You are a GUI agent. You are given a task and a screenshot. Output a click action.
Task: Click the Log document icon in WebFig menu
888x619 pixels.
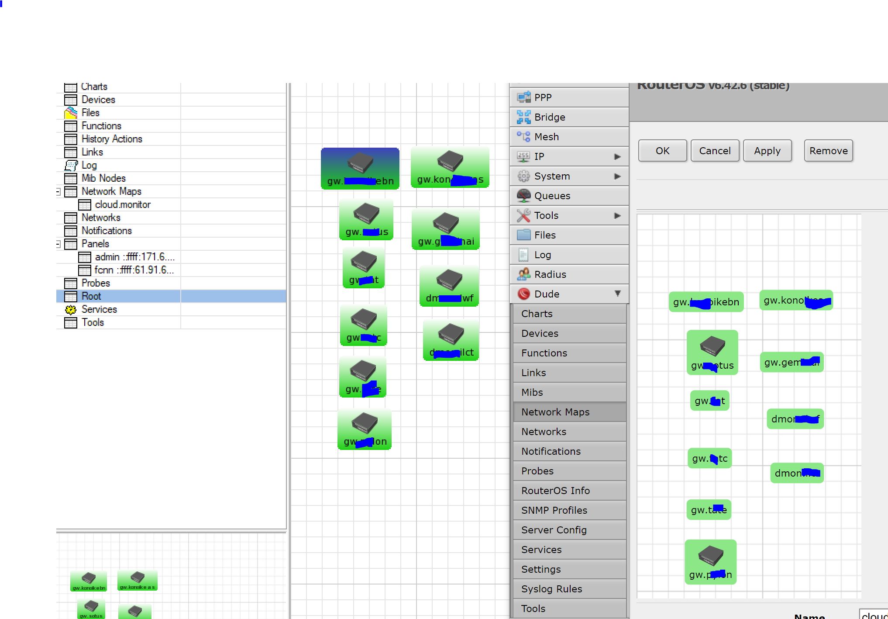pyautogui.click(x=523, y=254)
